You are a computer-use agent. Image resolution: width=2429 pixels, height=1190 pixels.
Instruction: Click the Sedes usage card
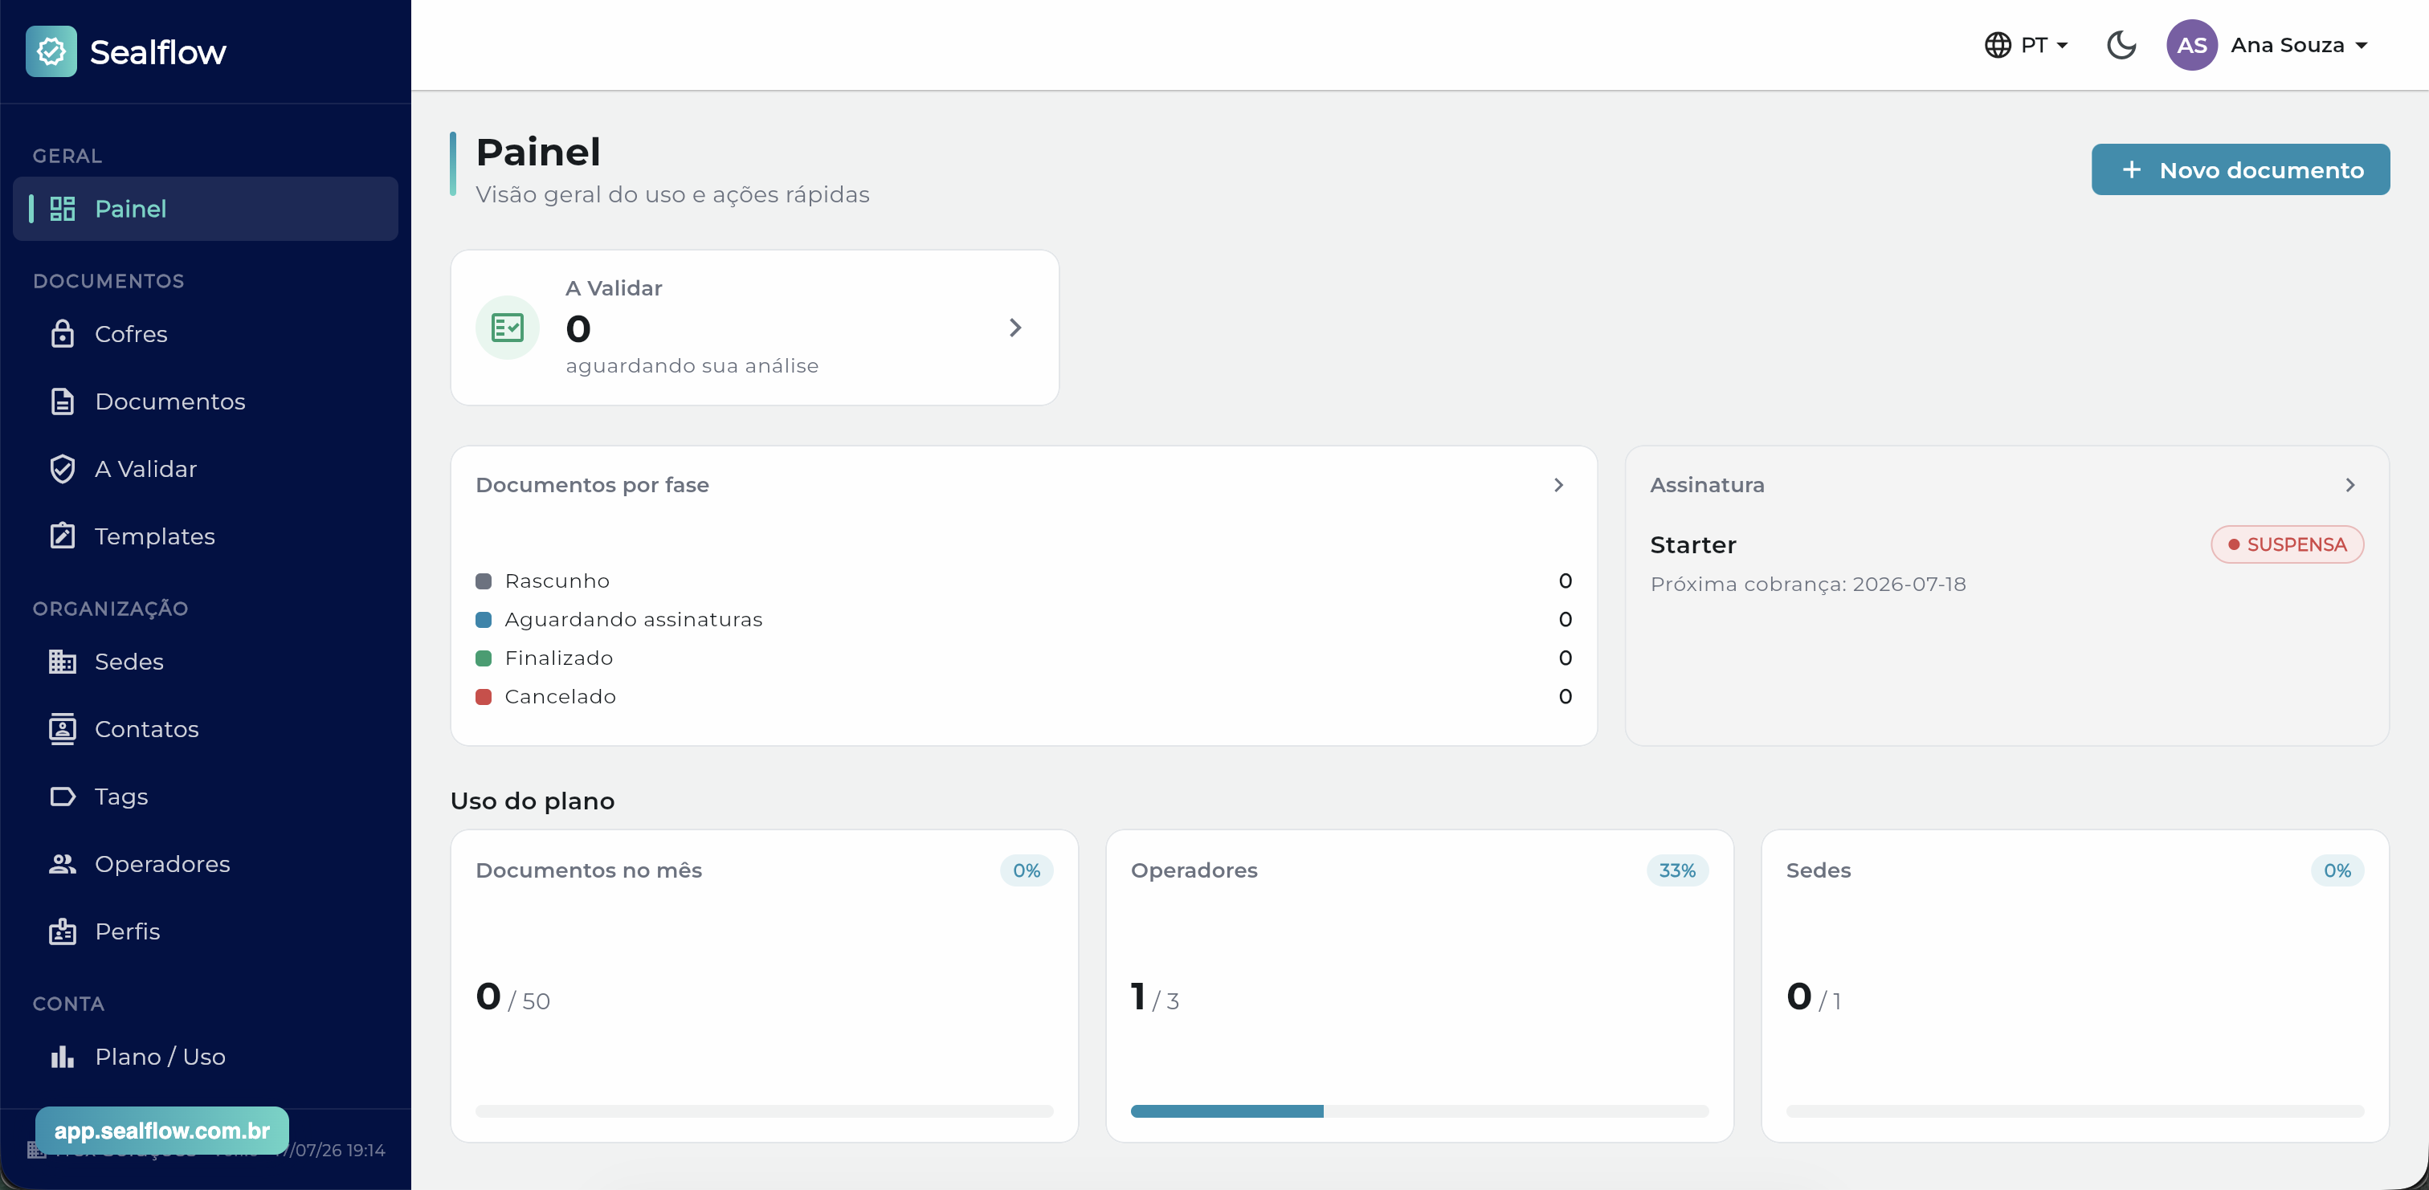click(x=2075, y=986)
